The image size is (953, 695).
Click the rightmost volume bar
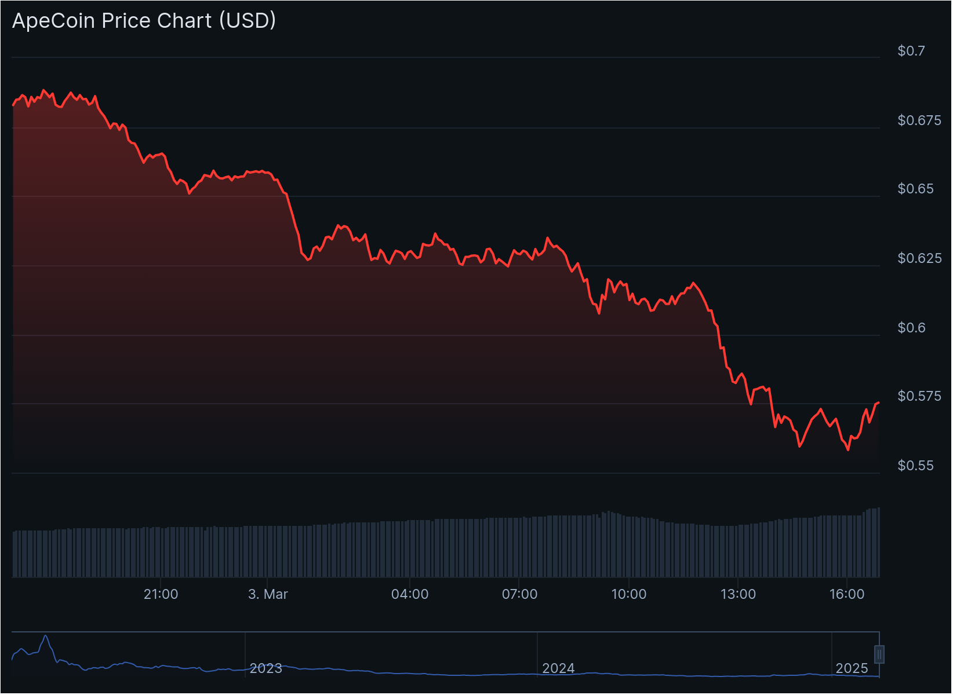[x=879, y=542]
